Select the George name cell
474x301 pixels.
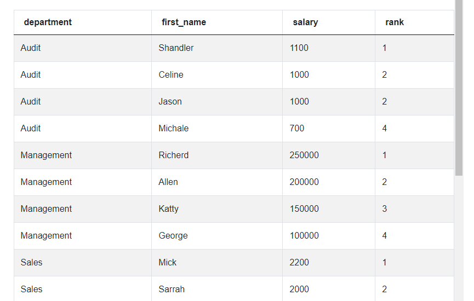point(173,236)
